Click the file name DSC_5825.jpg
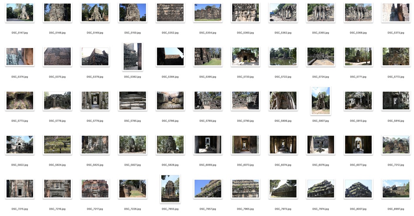 [x=95, y=165]
